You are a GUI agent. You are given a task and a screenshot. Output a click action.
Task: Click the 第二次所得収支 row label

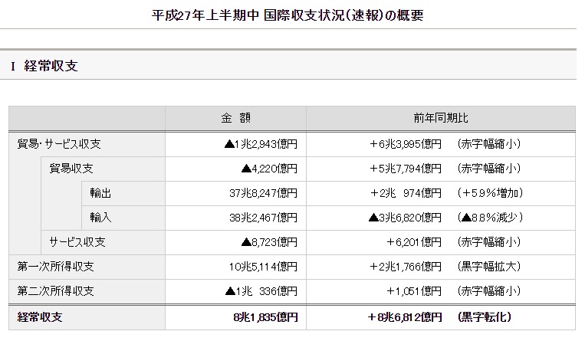click(x=56, y=291)
